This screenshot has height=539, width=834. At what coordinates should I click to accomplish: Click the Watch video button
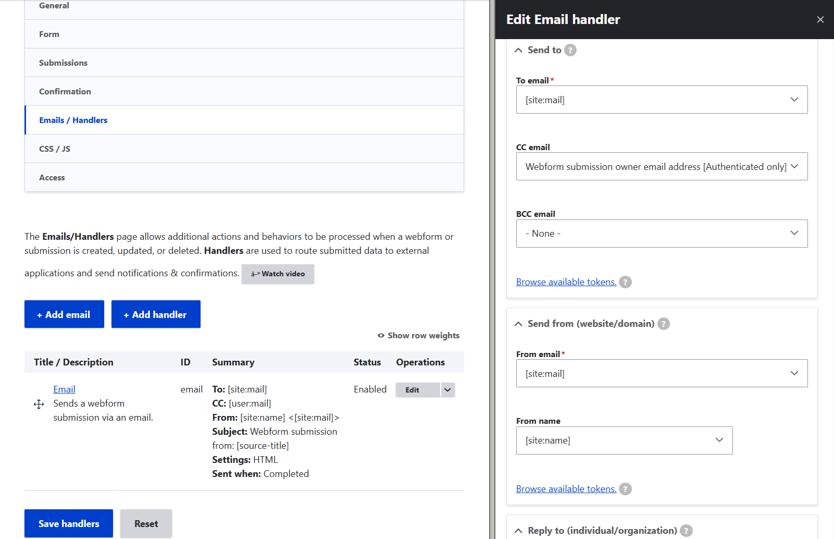click(x=278, y=274)
